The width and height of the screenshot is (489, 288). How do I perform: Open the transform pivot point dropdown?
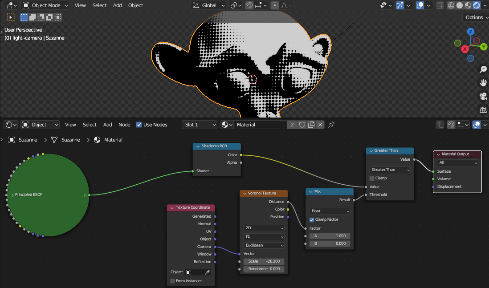click(x=236, y=5)
